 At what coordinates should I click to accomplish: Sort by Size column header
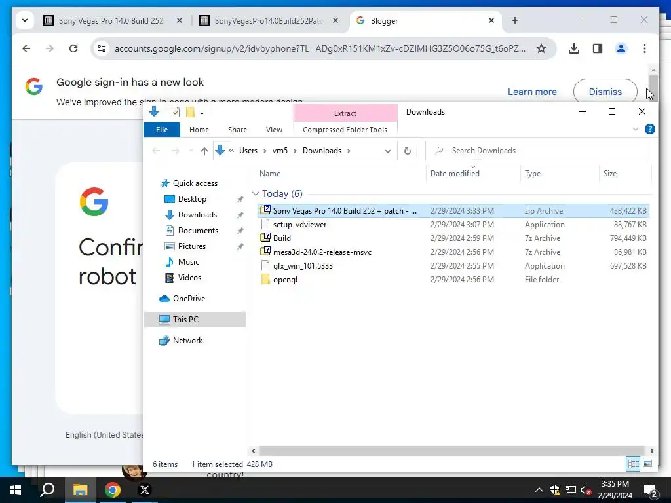[610, 173]
